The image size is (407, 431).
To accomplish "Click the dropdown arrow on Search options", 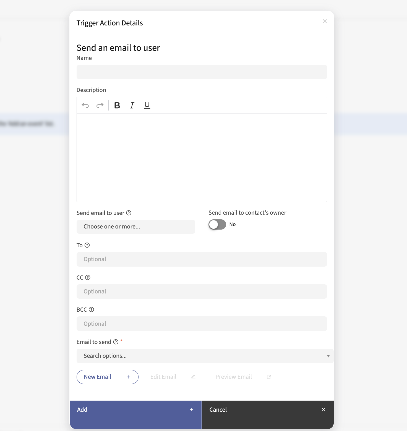I will [328, 356].
